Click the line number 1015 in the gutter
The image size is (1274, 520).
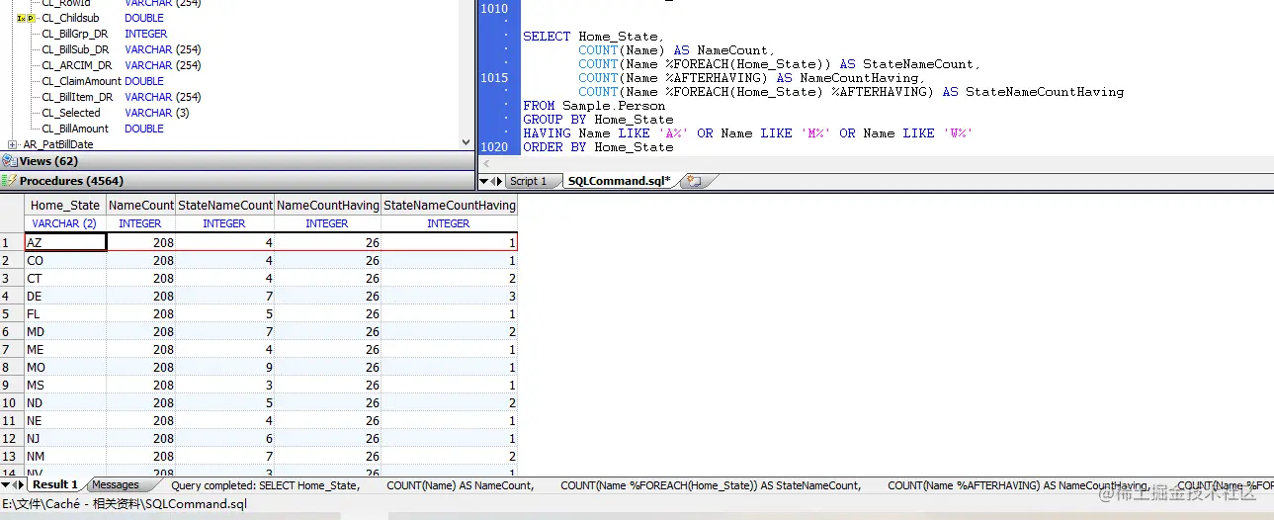[493, 78]
